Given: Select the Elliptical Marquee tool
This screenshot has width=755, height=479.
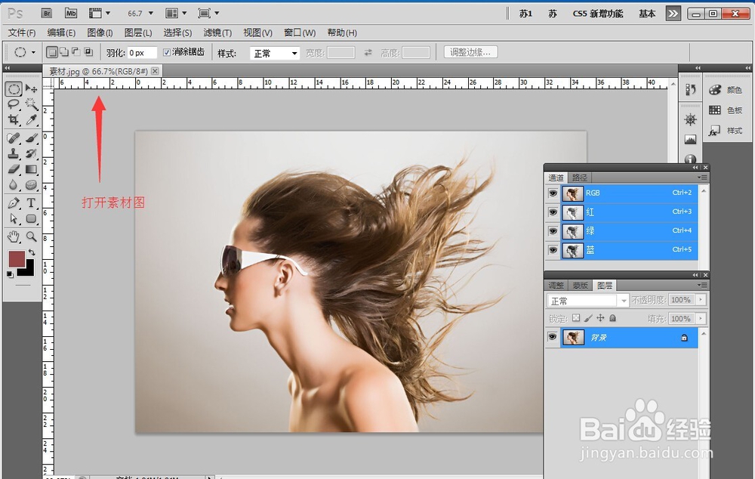Looking at the screenshot, I should pyautogui.click(x=14, y=88).
